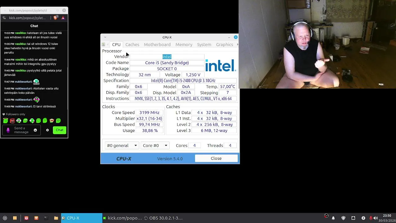396x223 pixels.
Task: Open the application menu on the taskbar
Action: 5,218
